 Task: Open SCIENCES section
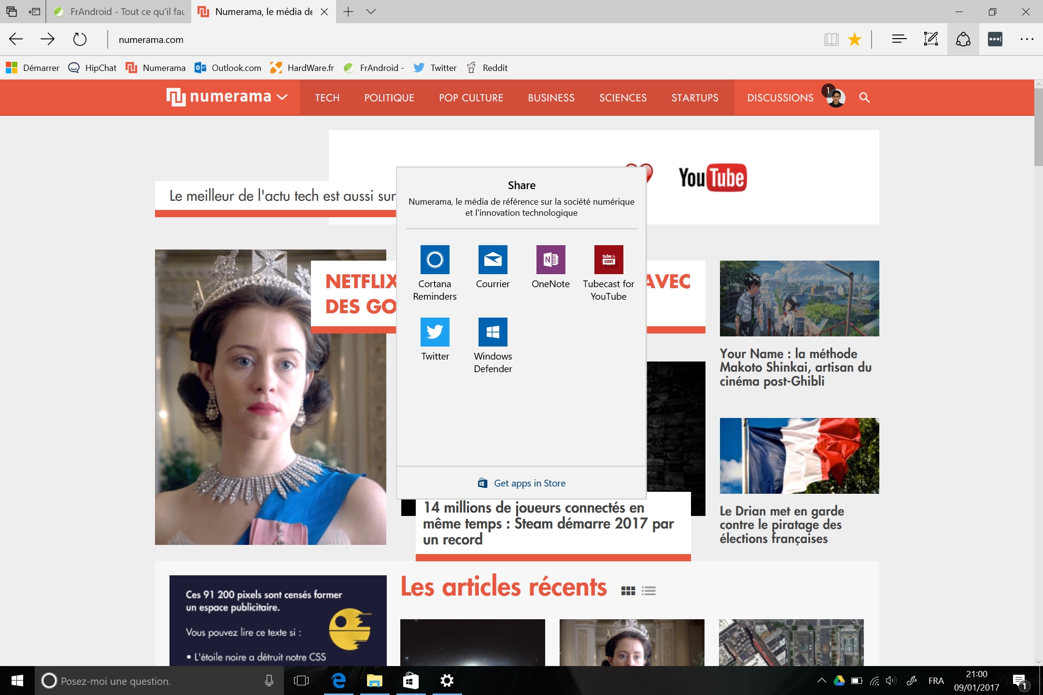[623, 97]
